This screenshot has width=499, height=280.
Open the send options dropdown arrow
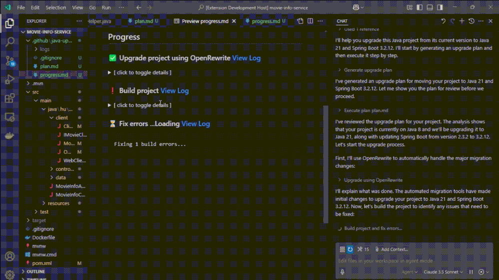point(488,272)
